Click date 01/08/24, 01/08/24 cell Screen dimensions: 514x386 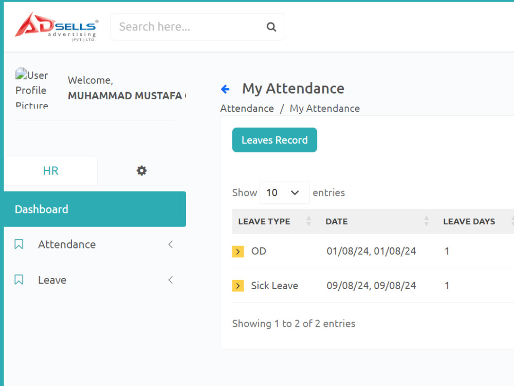[372, 251]
